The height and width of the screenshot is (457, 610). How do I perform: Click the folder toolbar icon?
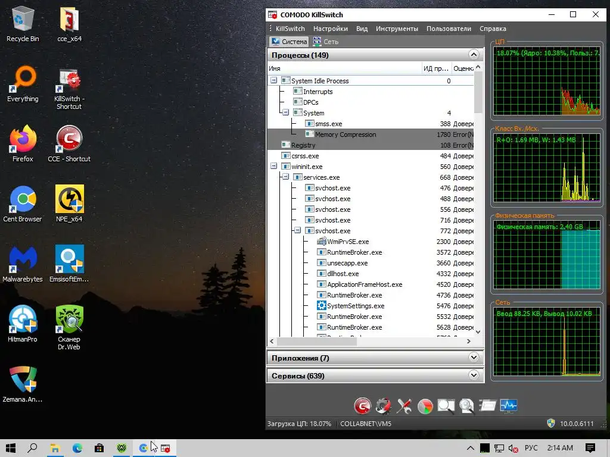pyautogui.click(x=487, y=406)
